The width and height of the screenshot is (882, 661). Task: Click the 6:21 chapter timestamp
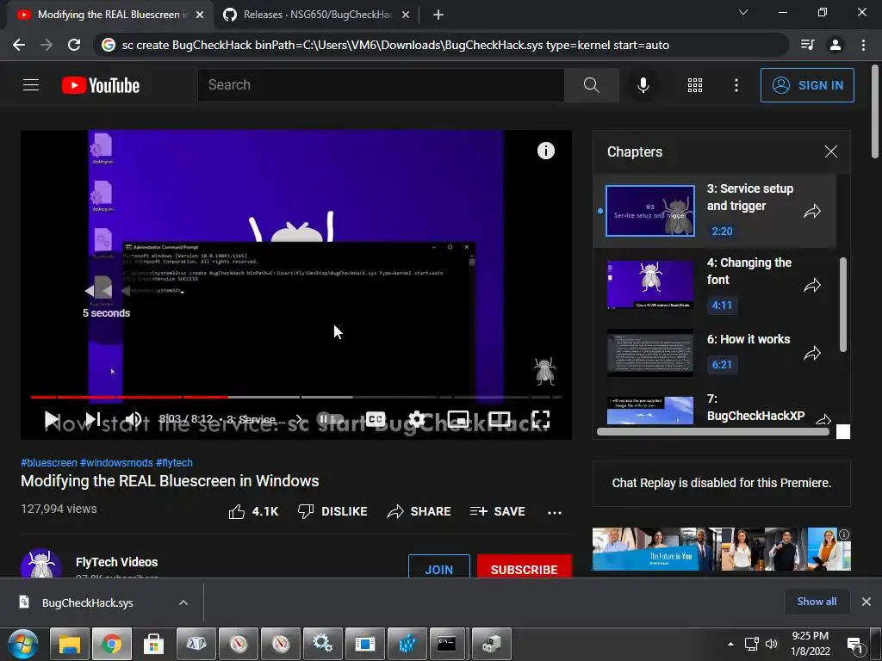(723, 364)
